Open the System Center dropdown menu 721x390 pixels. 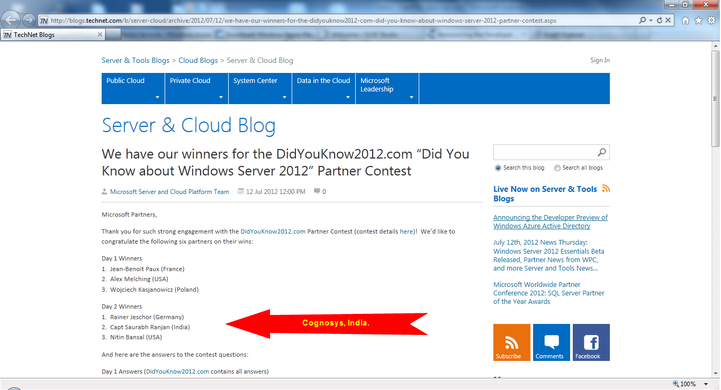285,97
